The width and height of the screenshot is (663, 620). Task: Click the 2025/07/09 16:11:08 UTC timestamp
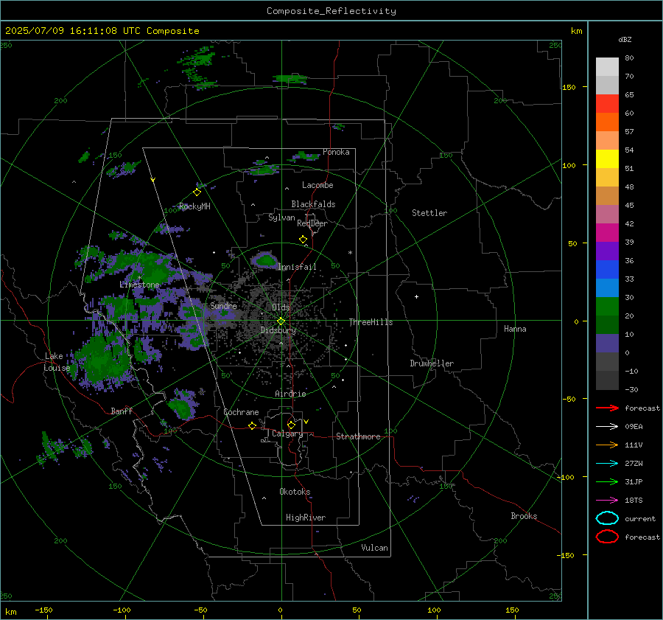pos(102,31)
